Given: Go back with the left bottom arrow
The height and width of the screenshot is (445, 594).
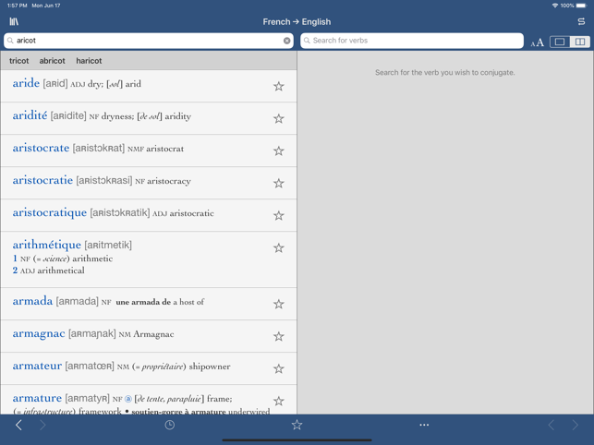Looking at the screenshot, I should [x=18, y=425].
